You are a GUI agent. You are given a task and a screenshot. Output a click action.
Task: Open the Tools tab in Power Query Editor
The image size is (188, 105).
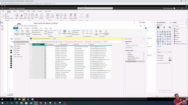tap(46, 28)
